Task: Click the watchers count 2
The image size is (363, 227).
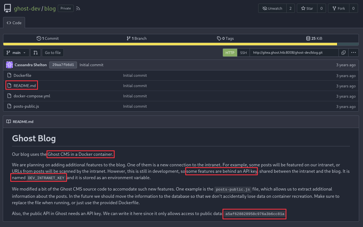Action: tap(290, 8)
